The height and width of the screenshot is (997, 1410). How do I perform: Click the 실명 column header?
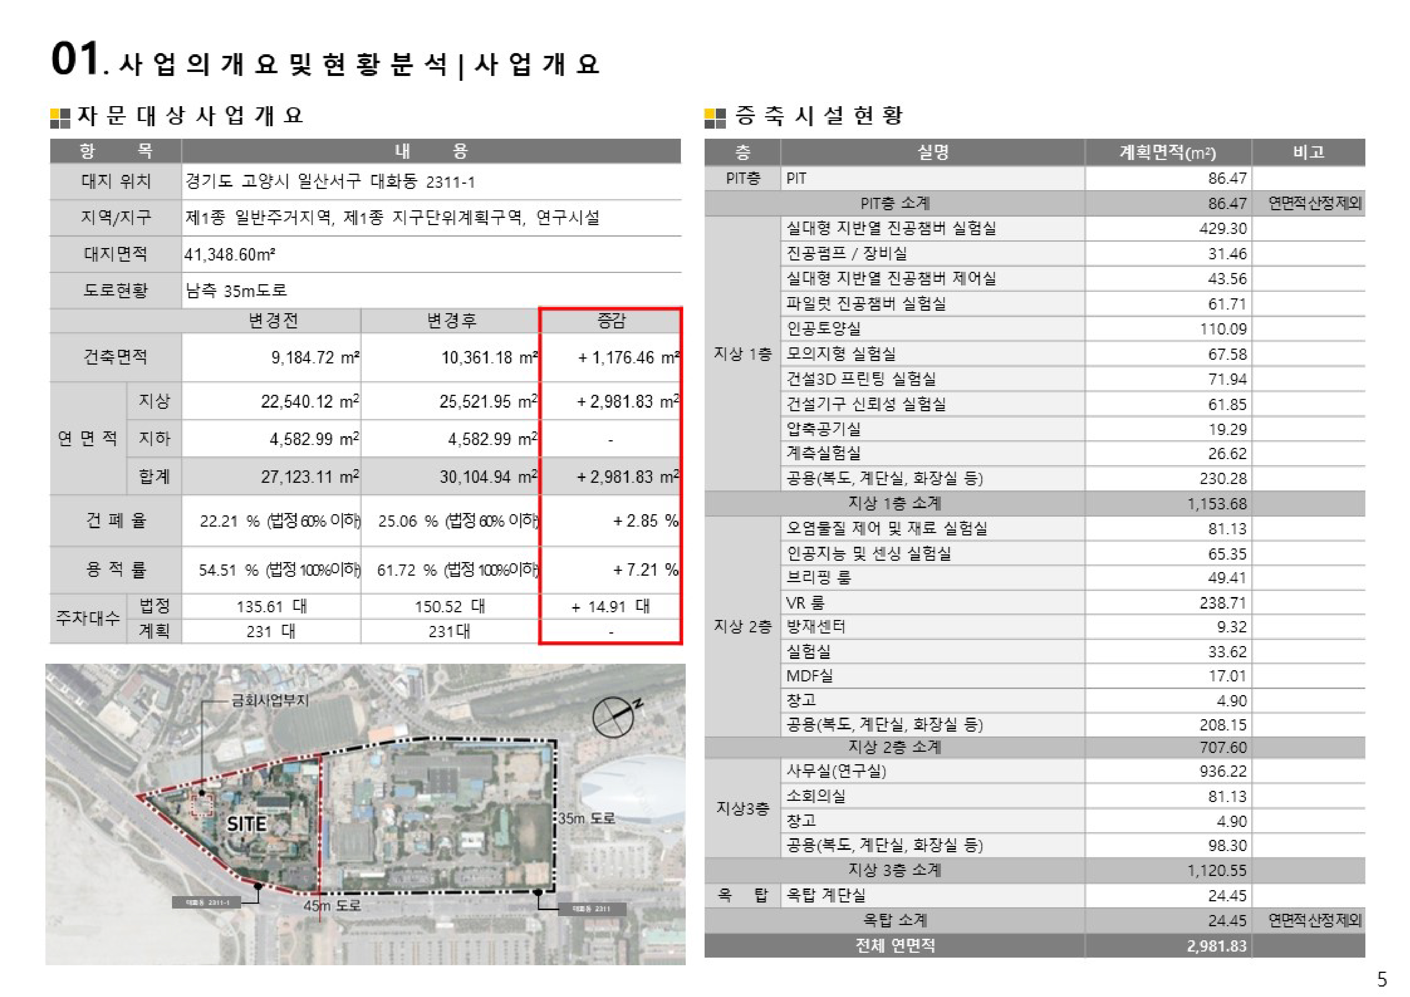pos(932,152)
